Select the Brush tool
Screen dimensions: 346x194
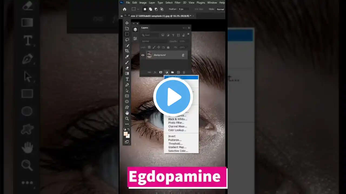coord(127,62)
